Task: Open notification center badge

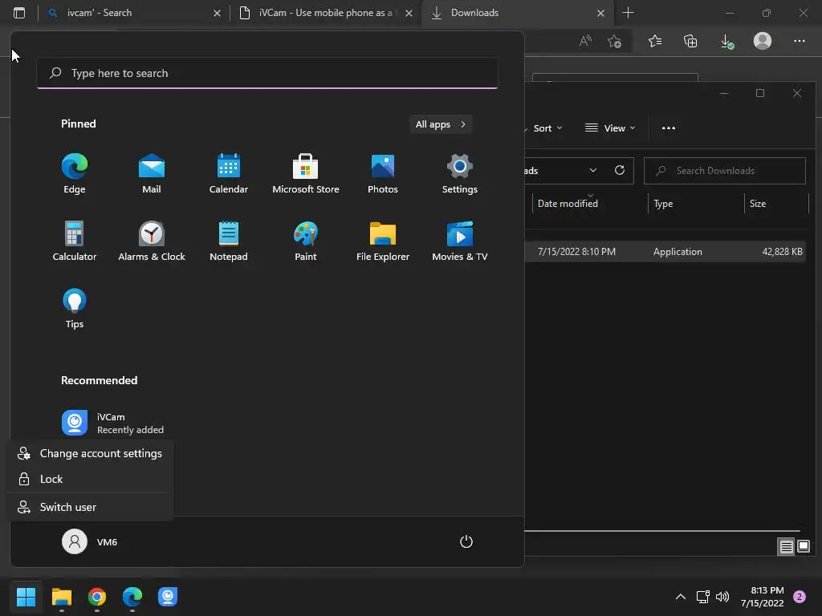Action: (800, 597)
